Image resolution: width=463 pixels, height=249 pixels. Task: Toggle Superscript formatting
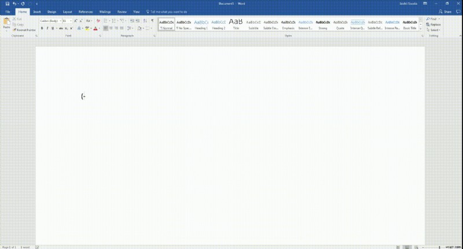tap(71, 28)
